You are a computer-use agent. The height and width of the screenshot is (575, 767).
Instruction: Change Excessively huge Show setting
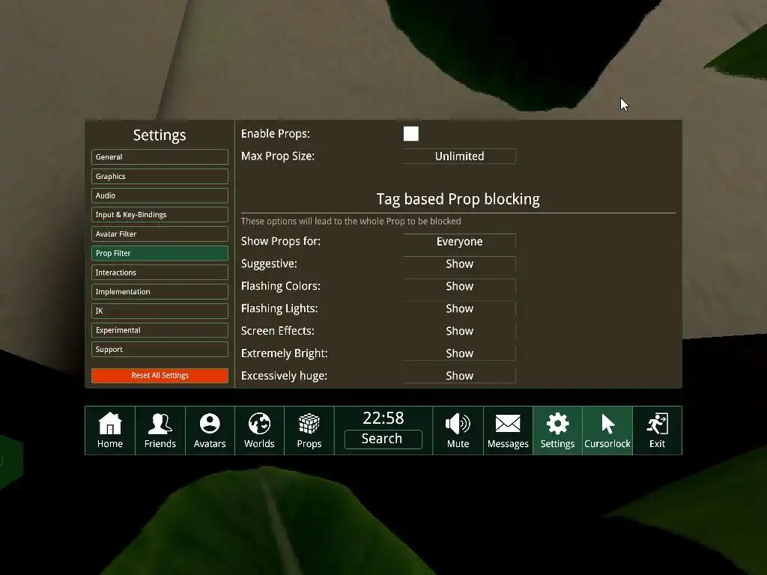pyautogui.click(x=459, y=376)
